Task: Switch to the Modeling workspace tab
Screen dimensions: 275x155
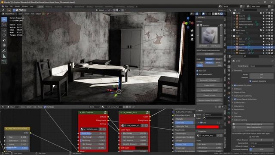Action: (49, 7)
